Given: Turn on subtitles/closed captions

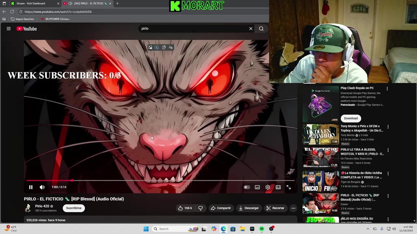Looking at the screenshot, I should (x=257, y=187).
